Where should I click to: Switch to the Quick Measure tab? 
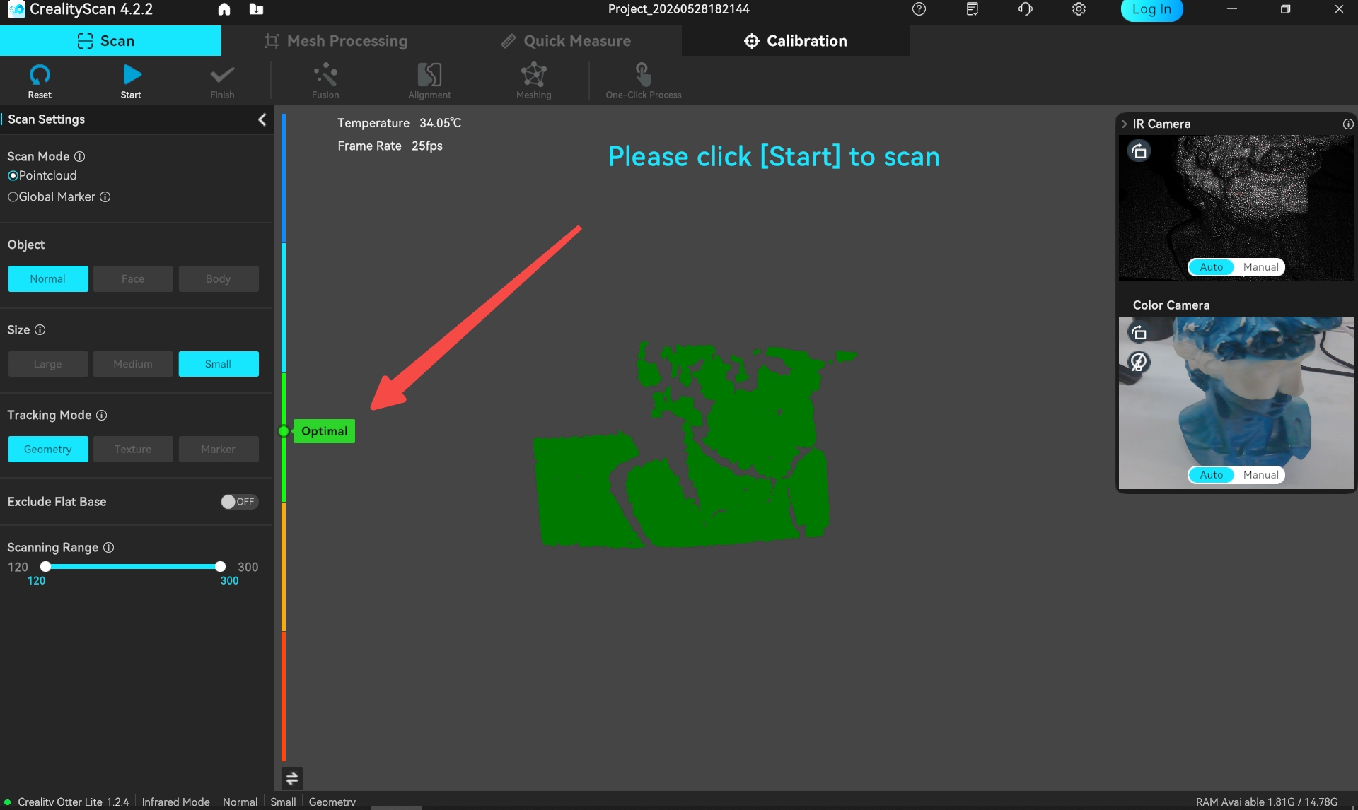(x=566, y=41)
